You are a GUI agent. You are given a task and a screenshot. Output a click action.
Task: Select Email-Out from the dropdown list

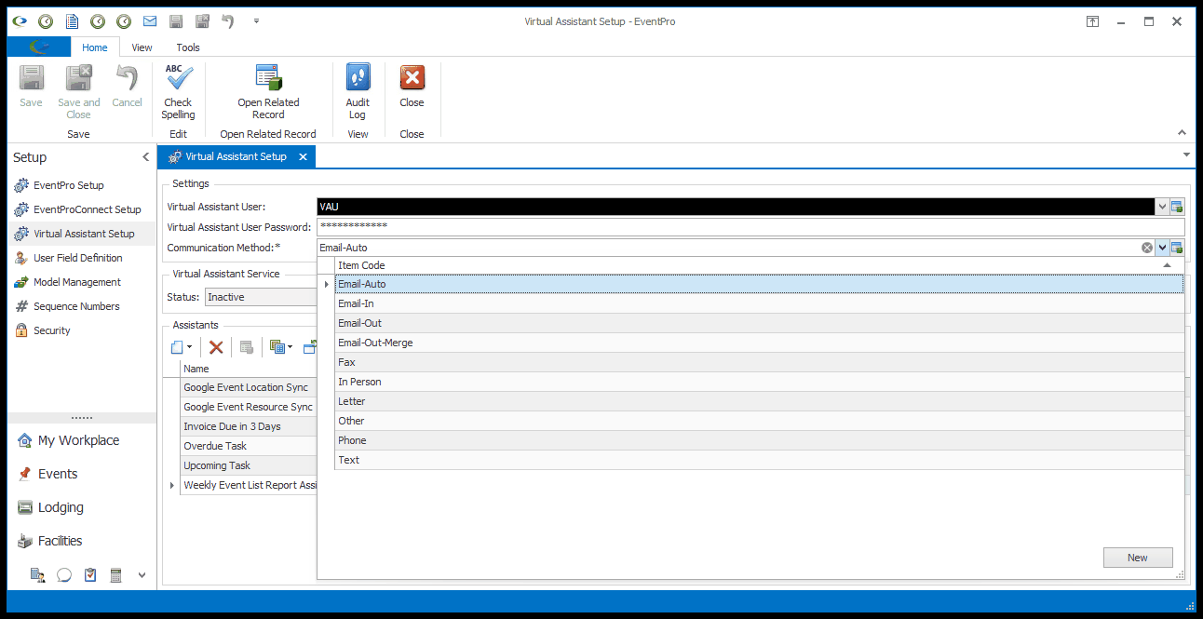[x=759, y=323]
